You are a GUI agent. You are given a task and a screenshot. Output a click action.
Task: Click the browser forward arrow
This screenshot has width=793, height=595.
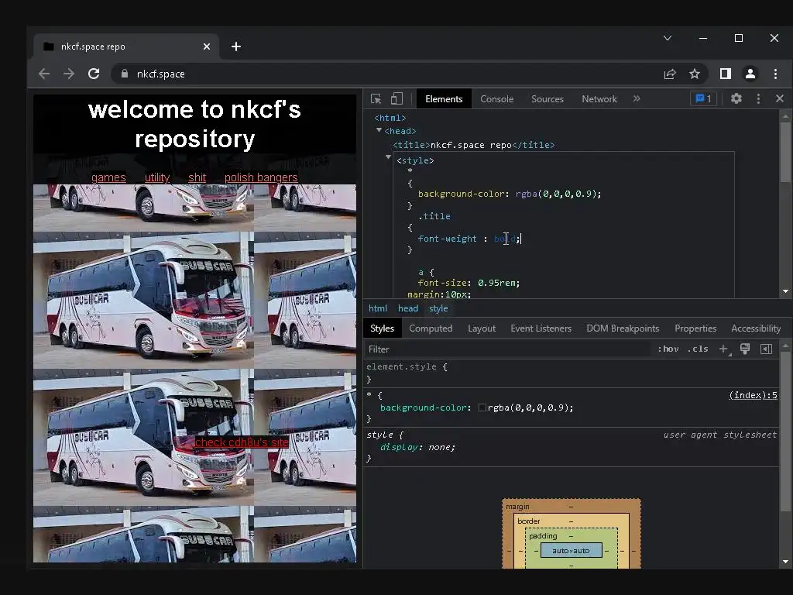[69, 74]
